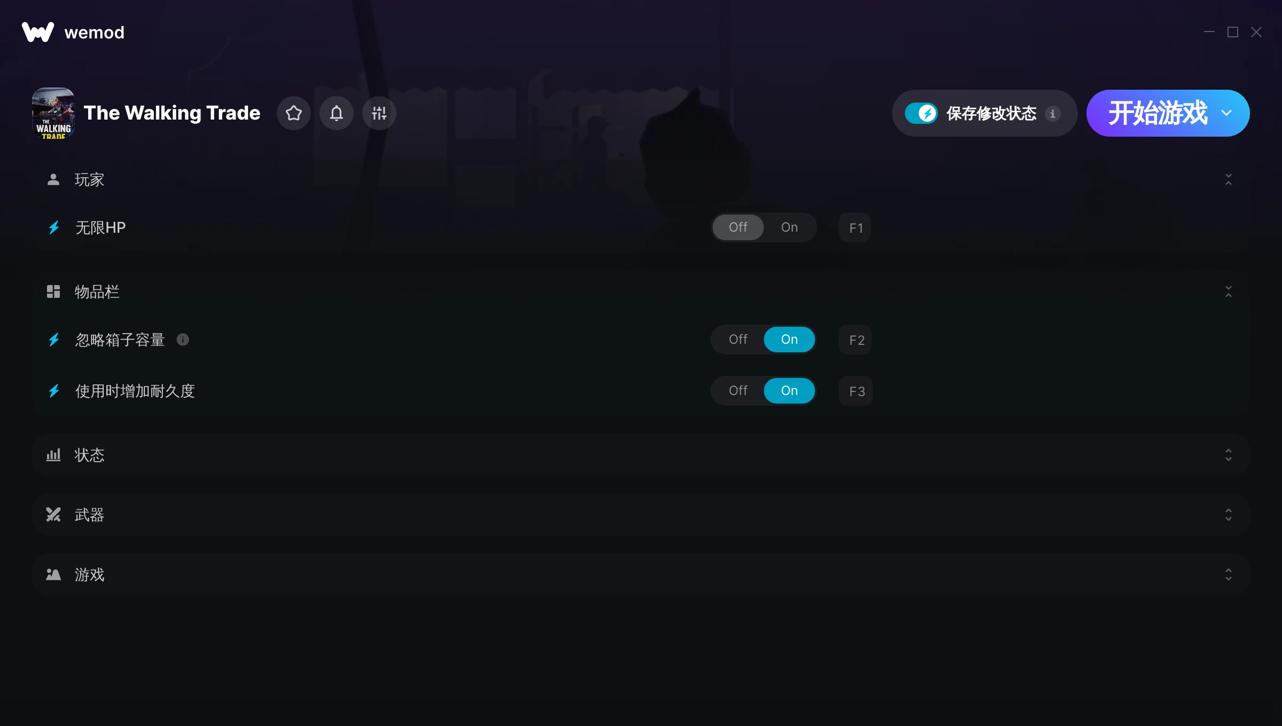Click the wemod logo icon
1282x726 pixels.
pos(38,32)
